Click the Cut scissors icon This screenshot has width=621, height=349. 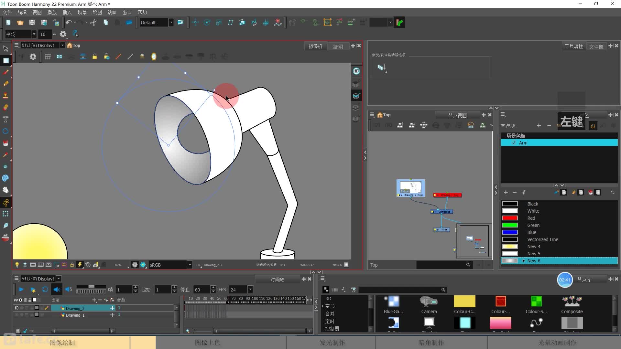[x=93, y=22]
